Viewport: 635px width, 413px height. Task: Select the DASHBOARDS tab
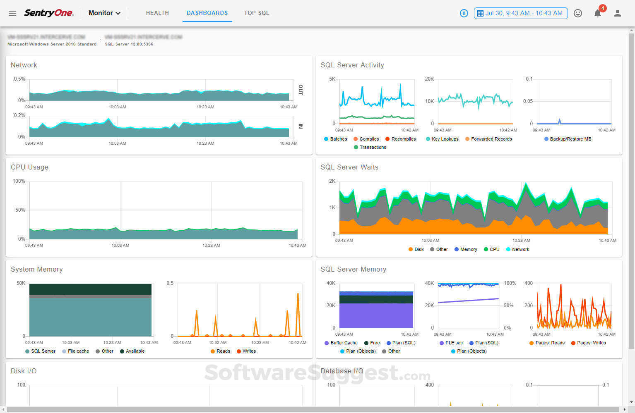click(207, 13)
